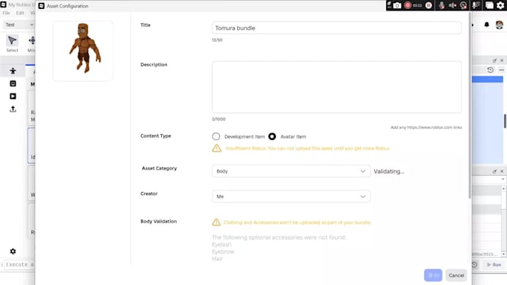Click the avatar preview thumbnail
Image resolution: width=507 pixels, height=285 pixels.
83,51
